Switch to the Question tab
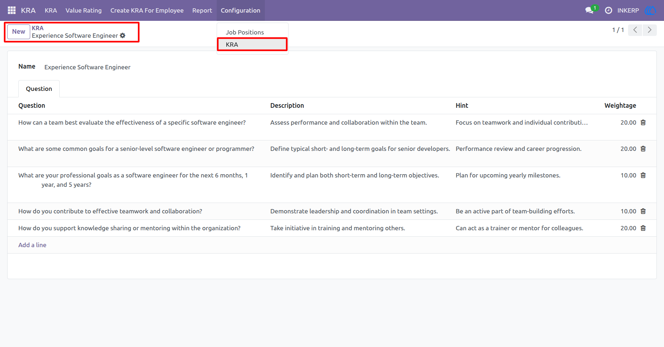The image size is (664, 347). click(39, 89)
